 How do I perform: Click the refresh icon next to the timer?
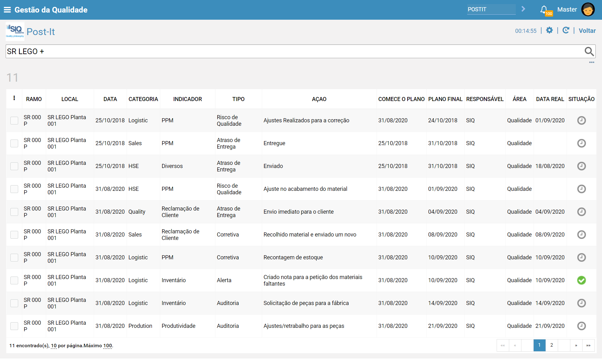[x=566, y=30]
